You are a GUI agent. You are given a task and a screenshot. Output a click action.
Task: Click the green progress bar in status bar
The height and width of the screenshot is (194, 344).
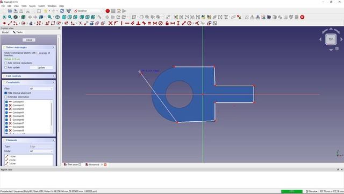click(x=292, y=191)
